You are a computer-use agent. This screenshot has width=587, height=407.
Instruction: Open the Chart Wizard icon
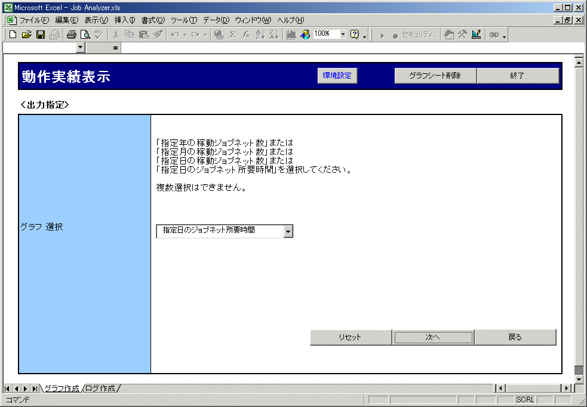[x=291, y=35]
